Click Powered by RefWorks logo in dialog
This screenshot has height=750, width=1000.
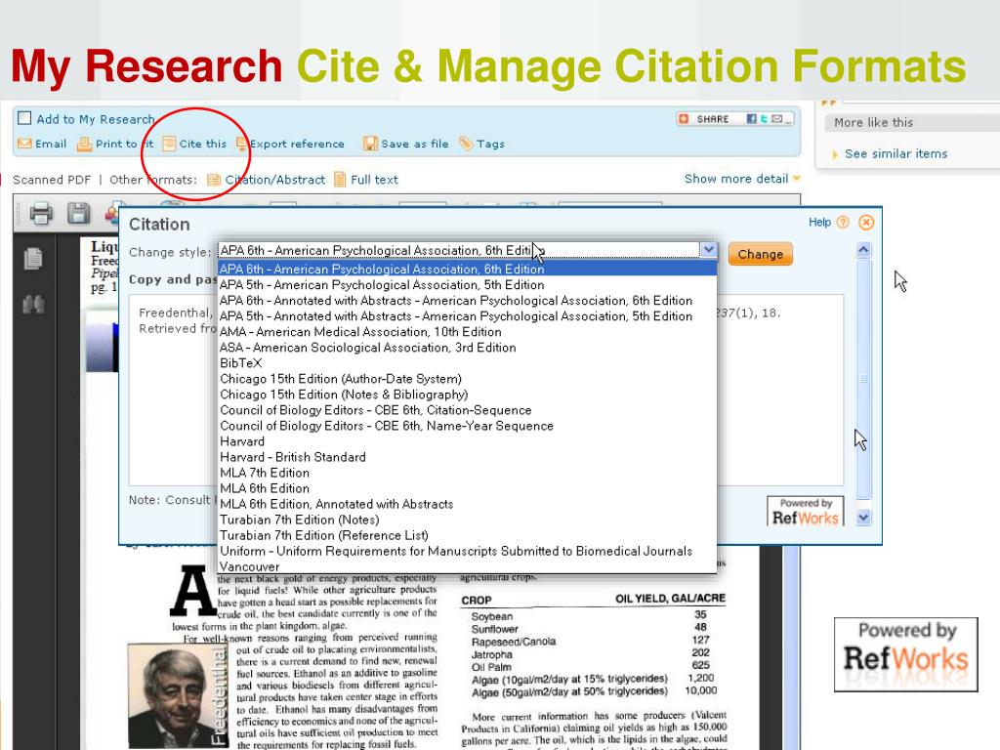[x=805, y=511]
